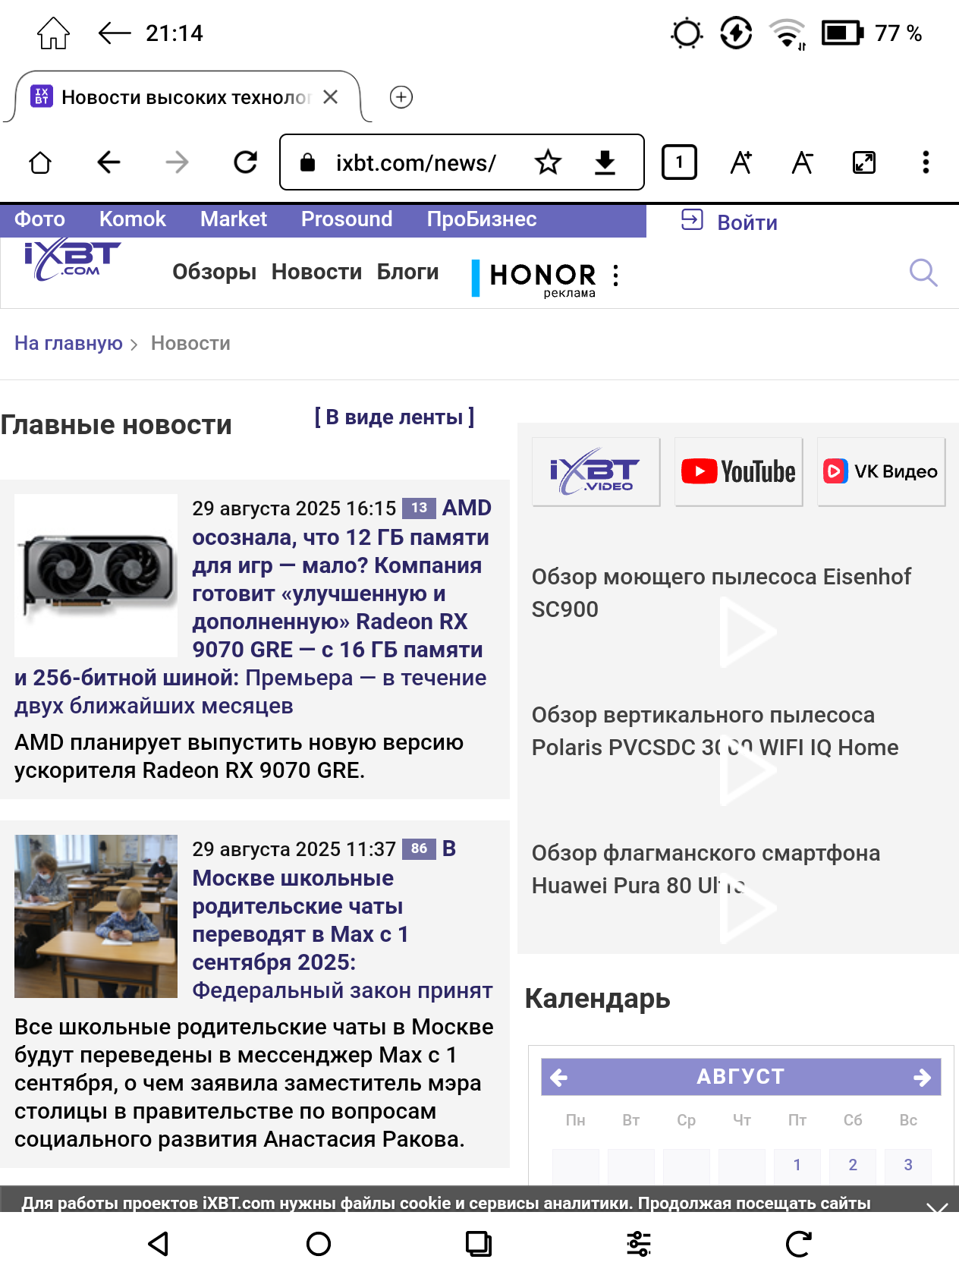
Task: Open the Komok section
Action: click(x=133, y=219)
